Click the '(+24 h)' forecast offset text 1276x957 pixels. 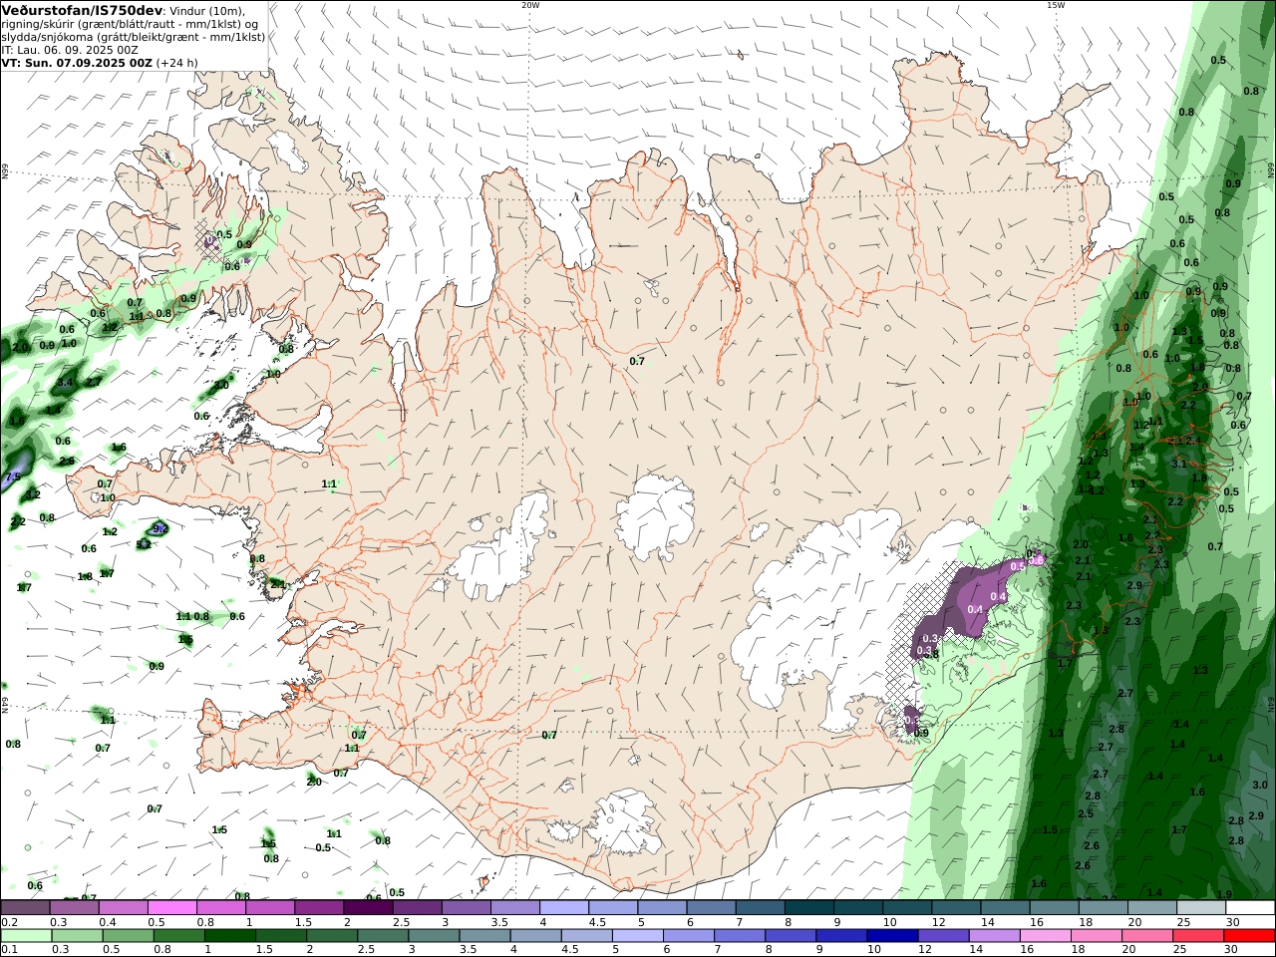coord(177,63)
